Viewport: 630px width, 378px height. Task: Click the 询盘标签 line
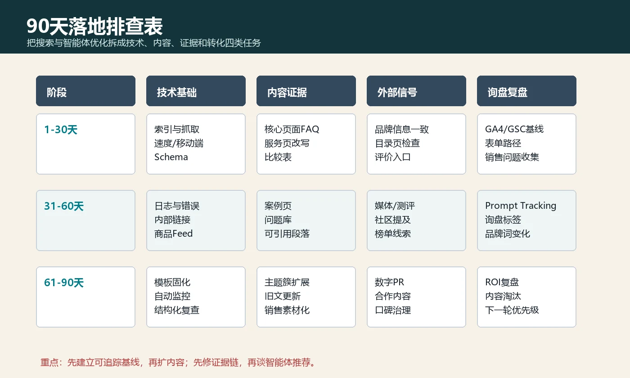[x=503, y=220]
